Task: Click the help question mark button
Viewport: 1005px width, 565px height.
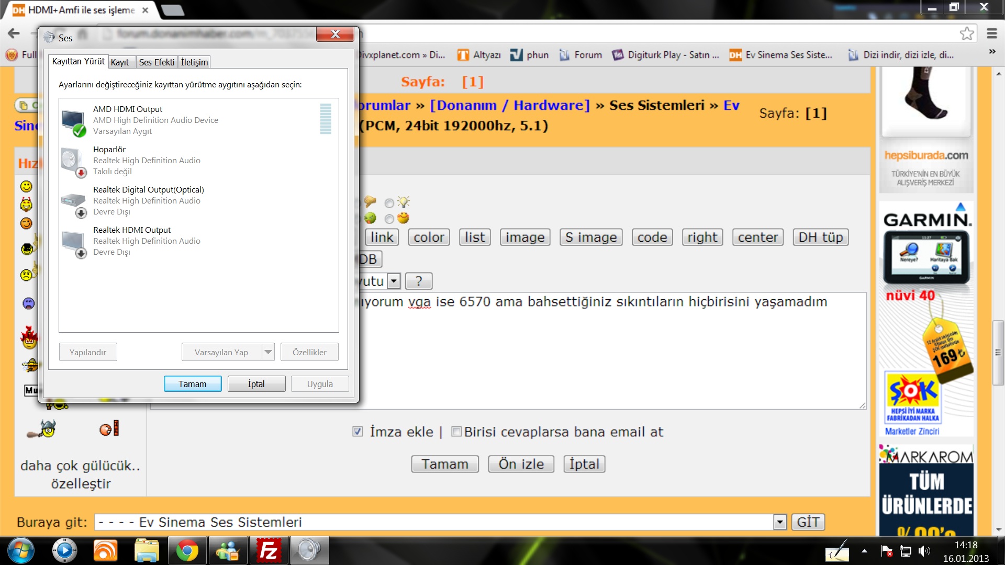Action: (419, 281)
